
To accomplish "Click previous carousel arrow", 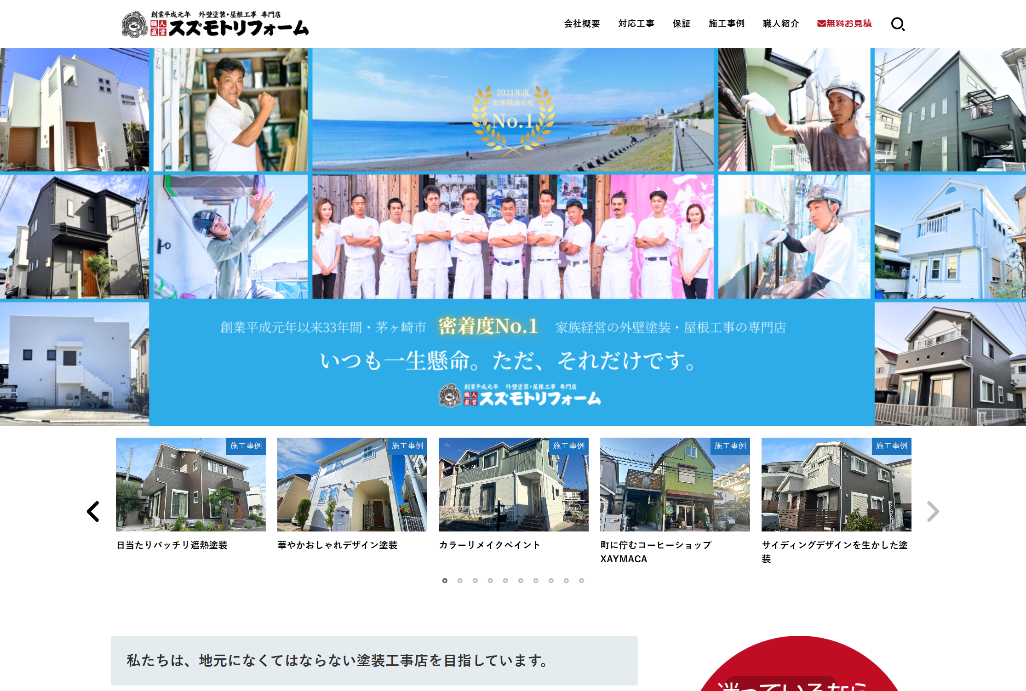I will pyautogui.click(x=93, y=511).
